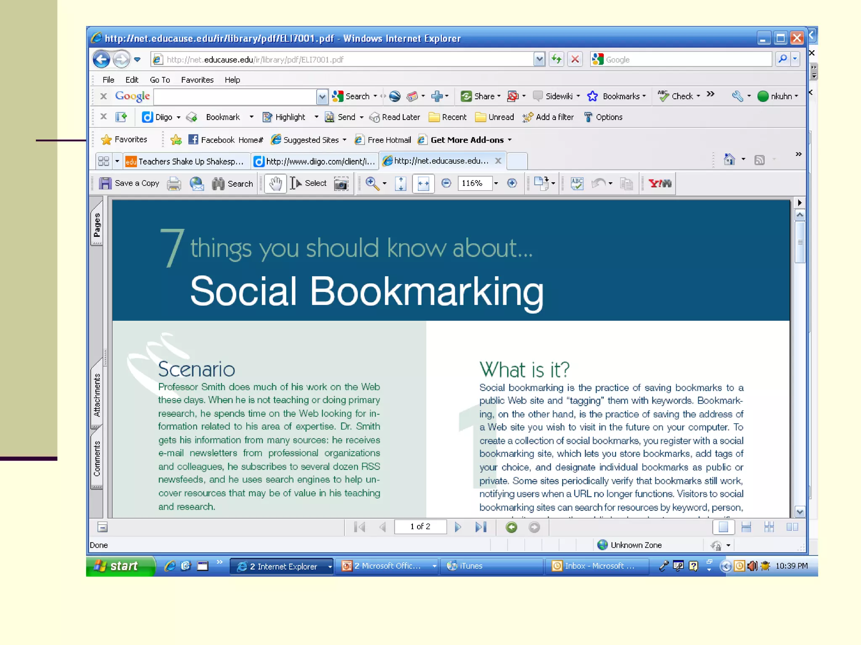This screenshot has height=645, width=861.
Task: Expand the Diigo Bookmark dropdown arrow
Action: coord(251,117)
